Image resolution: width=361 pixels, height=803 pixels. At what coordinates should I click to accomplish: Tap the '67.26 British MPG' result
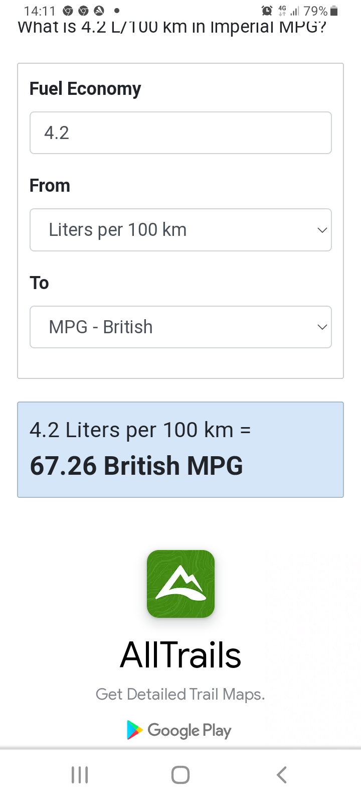point(136,466)
